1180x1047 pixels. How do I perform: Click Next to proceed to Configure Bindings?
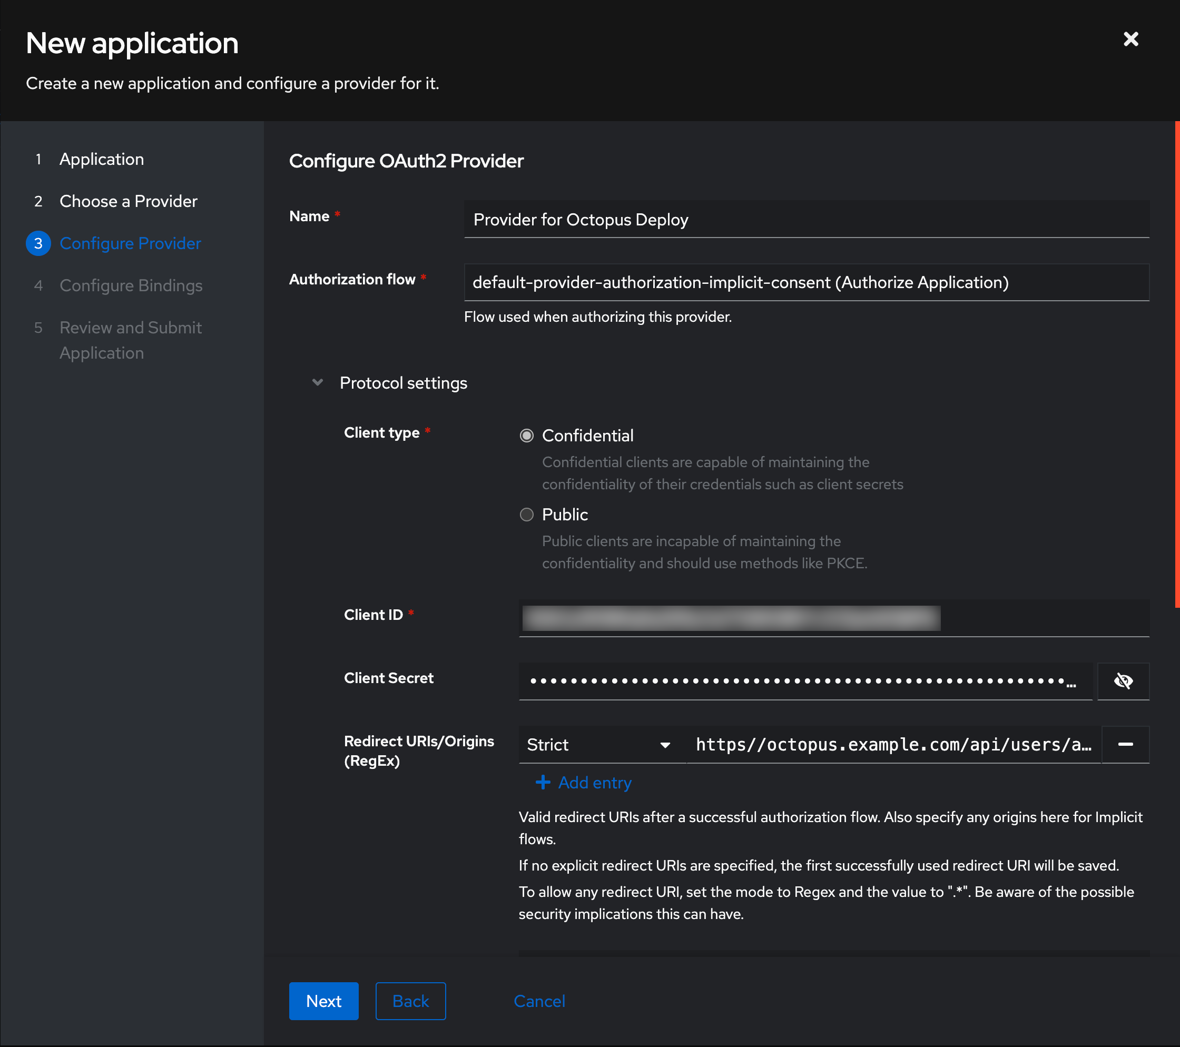tap(323, 1001)
